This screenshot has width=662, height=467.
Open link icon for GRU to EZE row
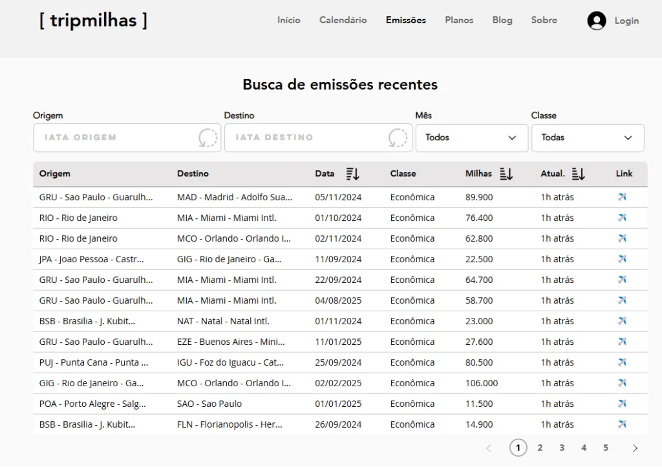point(622,342)
